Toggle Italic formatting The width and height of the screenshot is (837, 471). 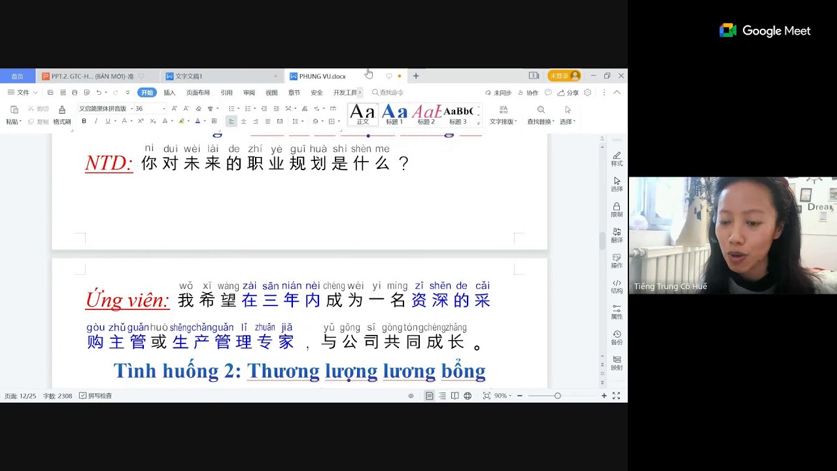pos(95,121)
